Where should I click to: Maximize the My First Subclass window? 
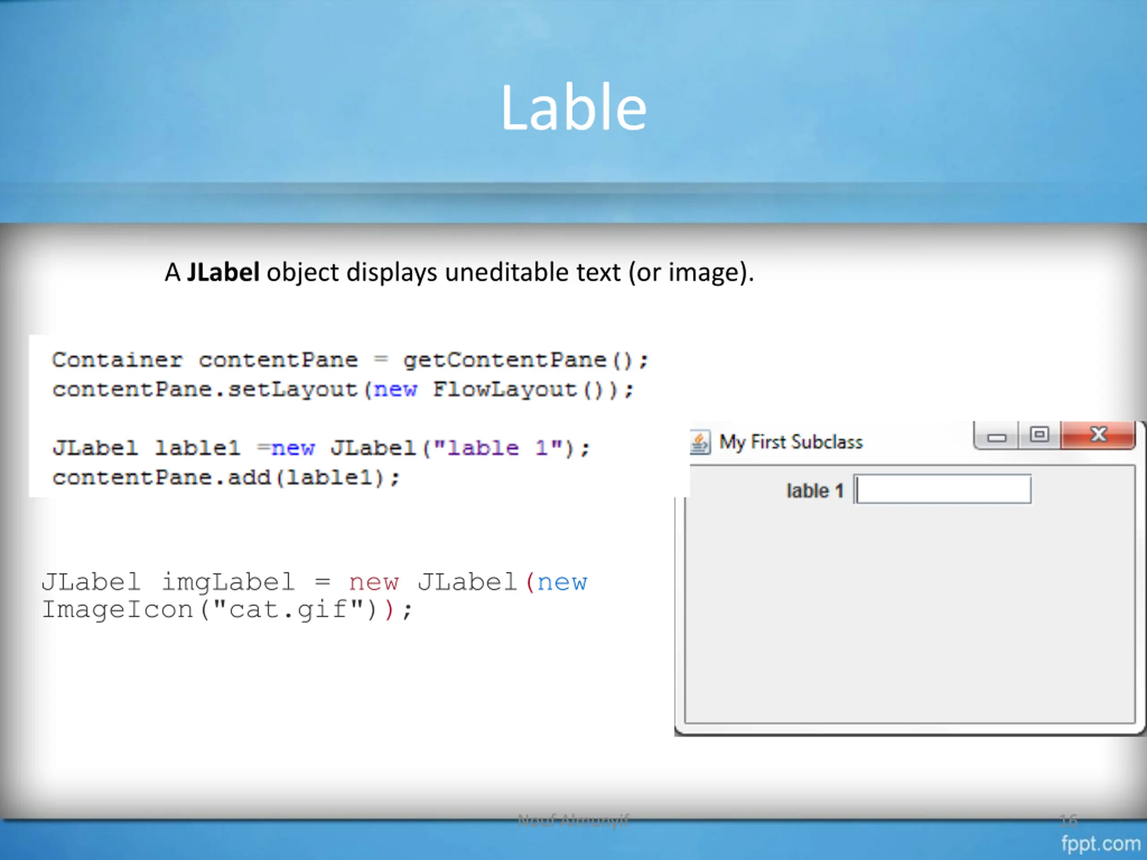1039,435
